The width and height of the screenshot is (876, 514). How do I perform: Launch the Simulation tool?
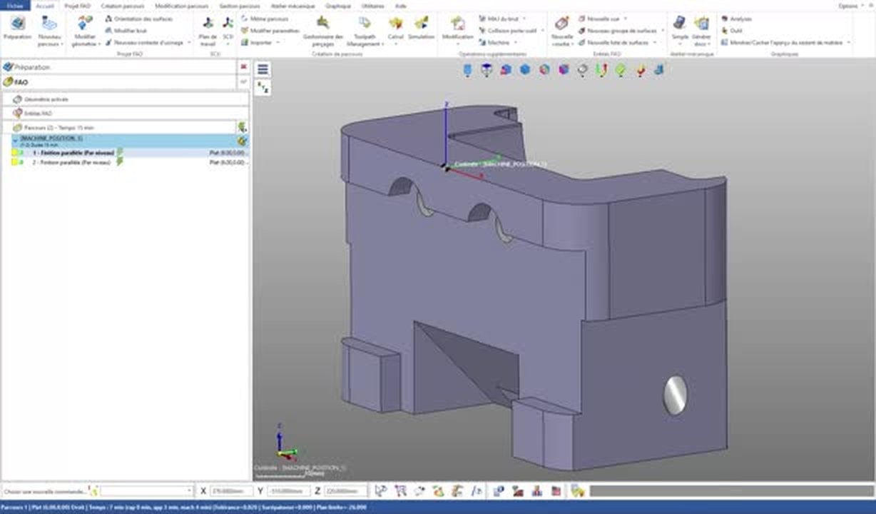(x=421, y=28)
